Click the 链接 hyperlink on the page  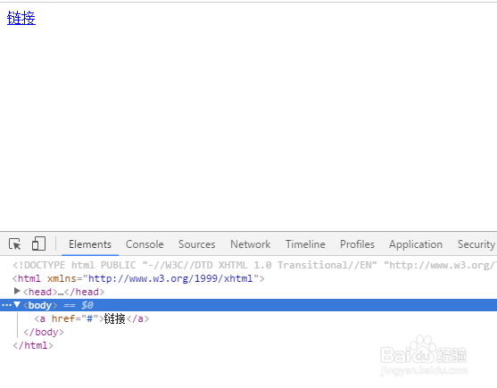pyautogui.click(x=21, y=18)
